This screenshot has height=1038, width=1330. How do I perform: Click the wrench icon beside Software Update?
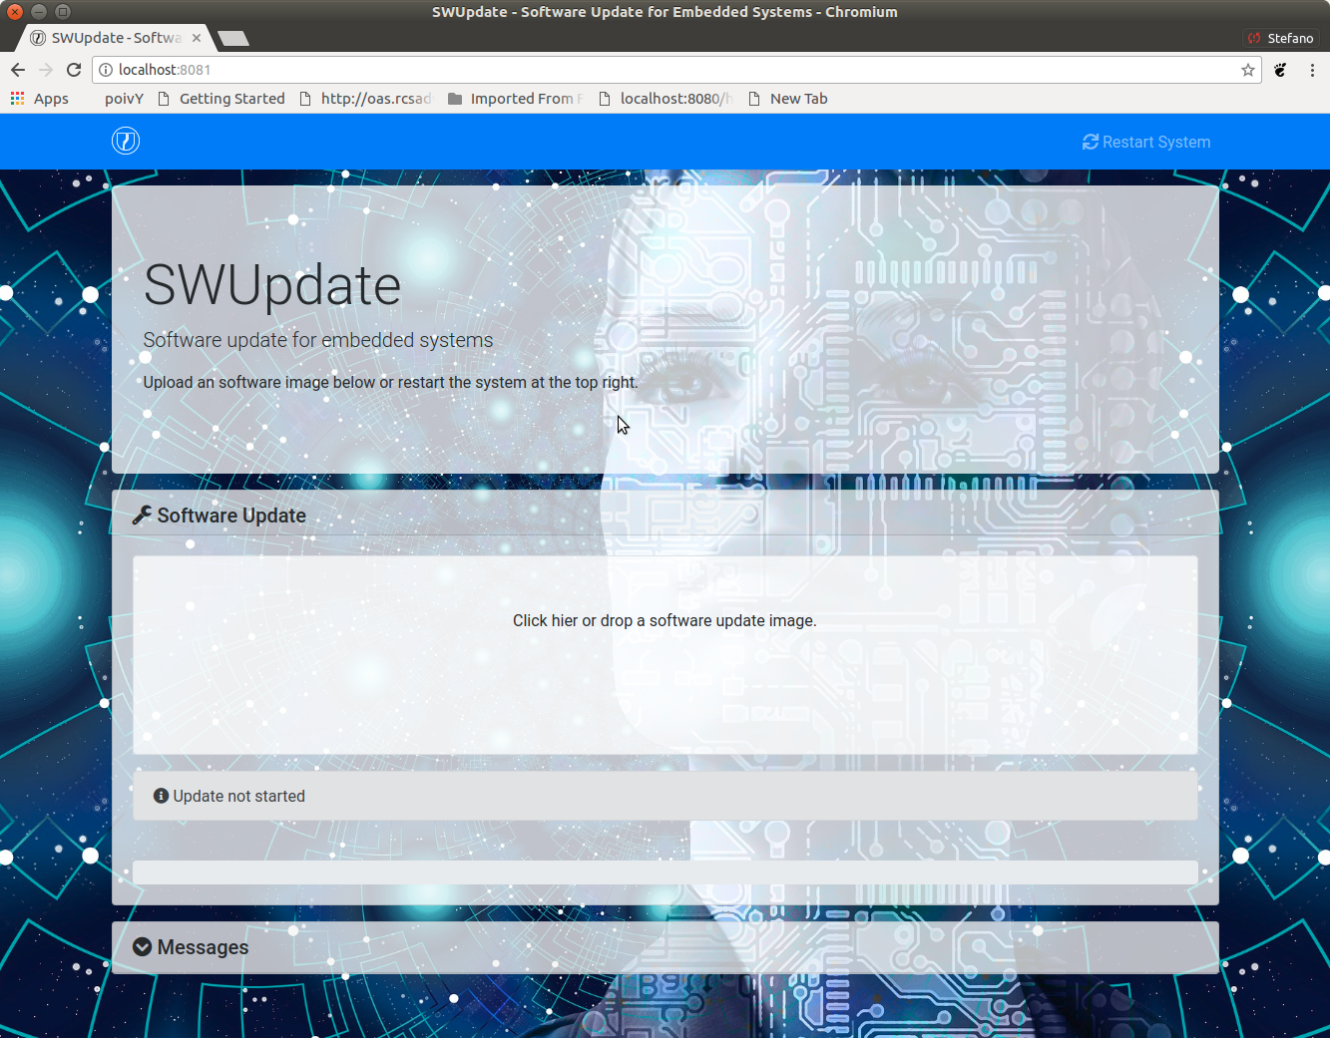click(x=143, y=515)
